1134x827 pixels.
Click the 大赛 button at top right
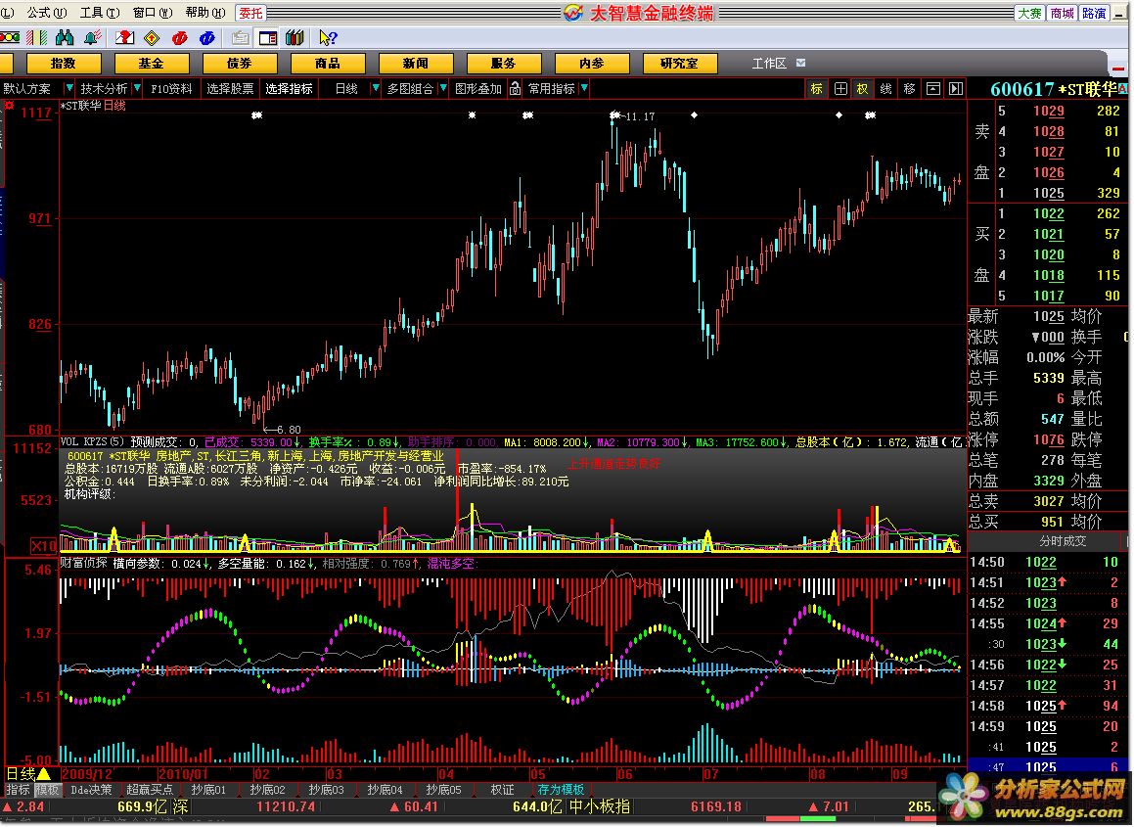click(1029, 13)
